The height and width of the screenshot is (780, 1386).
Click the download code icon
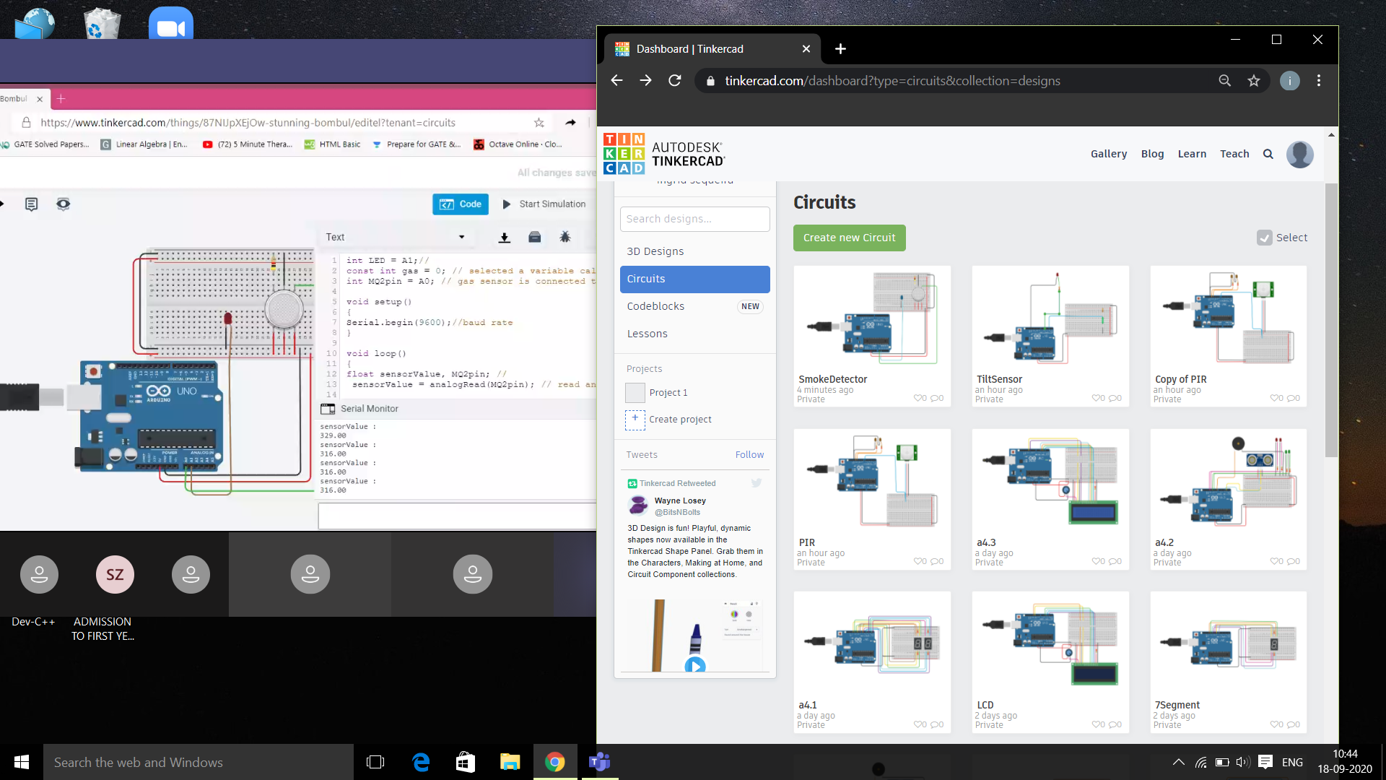[505, 238]
